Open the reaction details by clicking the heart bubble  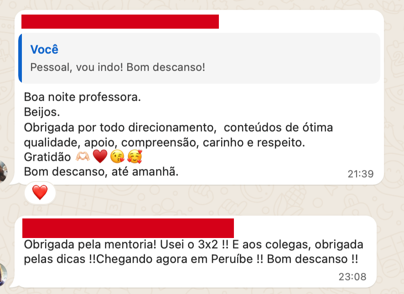click(x=39, y=192)
